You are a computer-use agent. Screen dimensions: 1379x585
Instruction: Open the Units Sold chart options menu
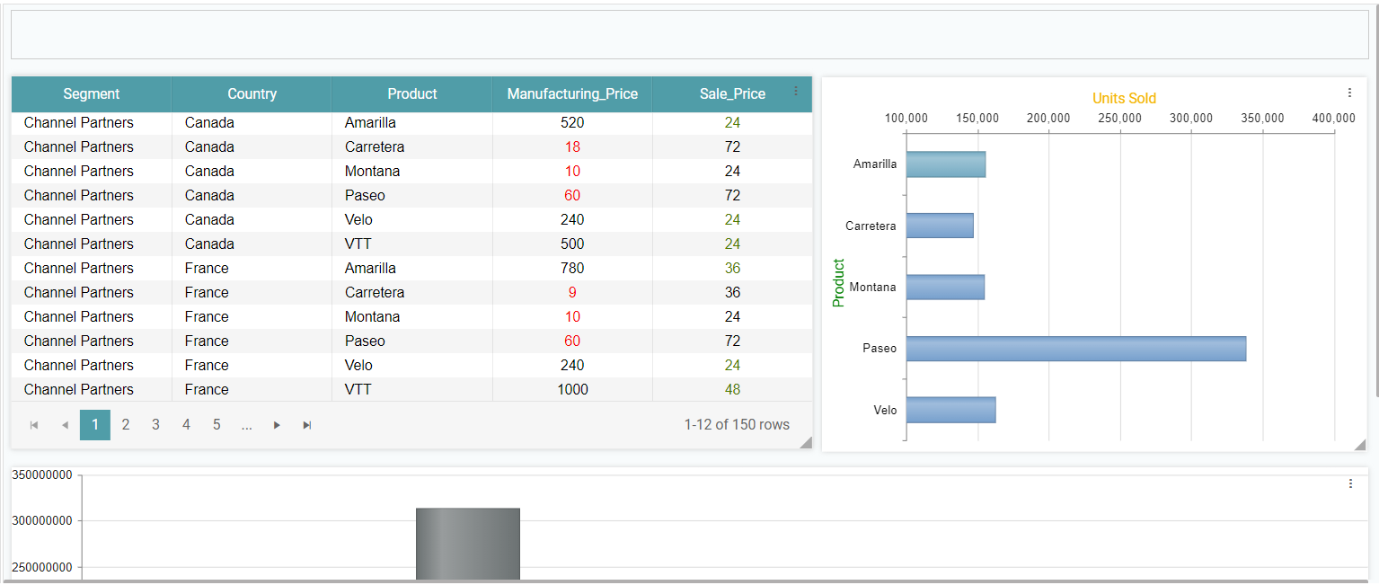(x=1349, y=93)
